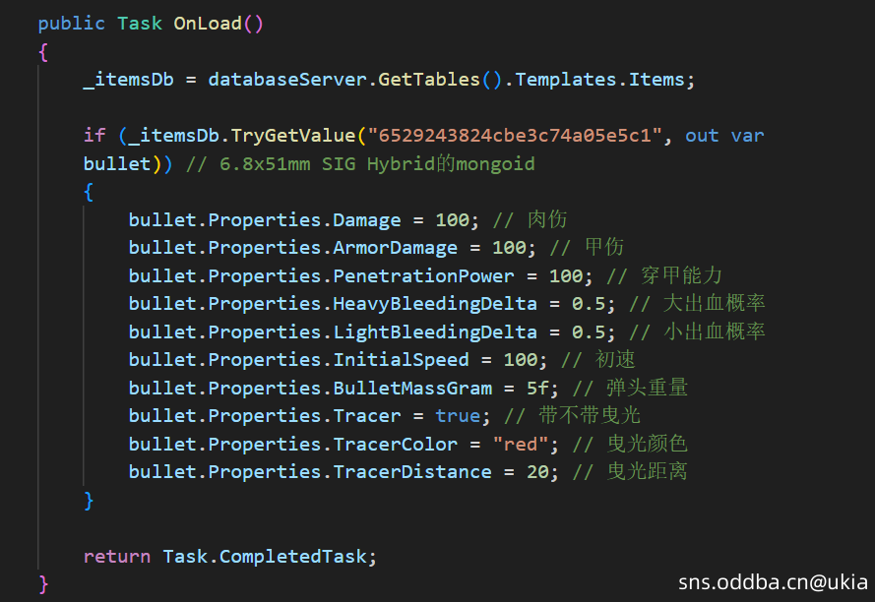875x602 pixels.
Task: Click the GetTables method call
Action: pos(430,80)
